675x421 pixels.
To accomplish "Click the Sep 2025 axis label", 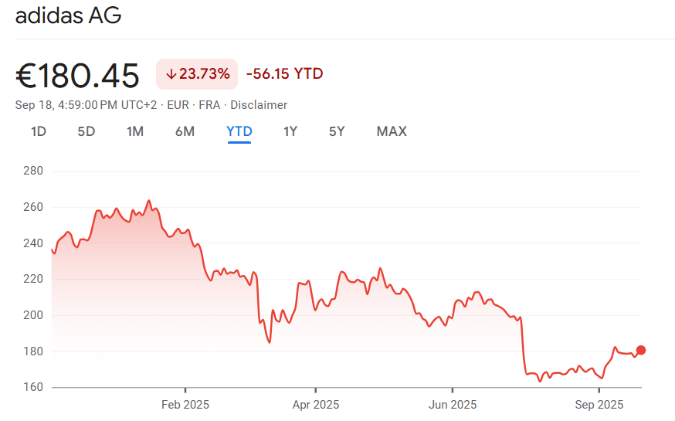I will [599, 404].
